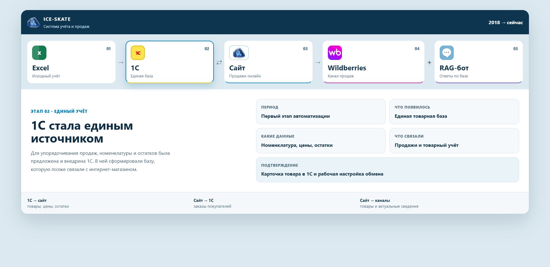This screenshot has height=267, width=550.
Task: Open the Сайт Продажи онлайн stage
Action: pyautogui.click(x=268, y=62)
